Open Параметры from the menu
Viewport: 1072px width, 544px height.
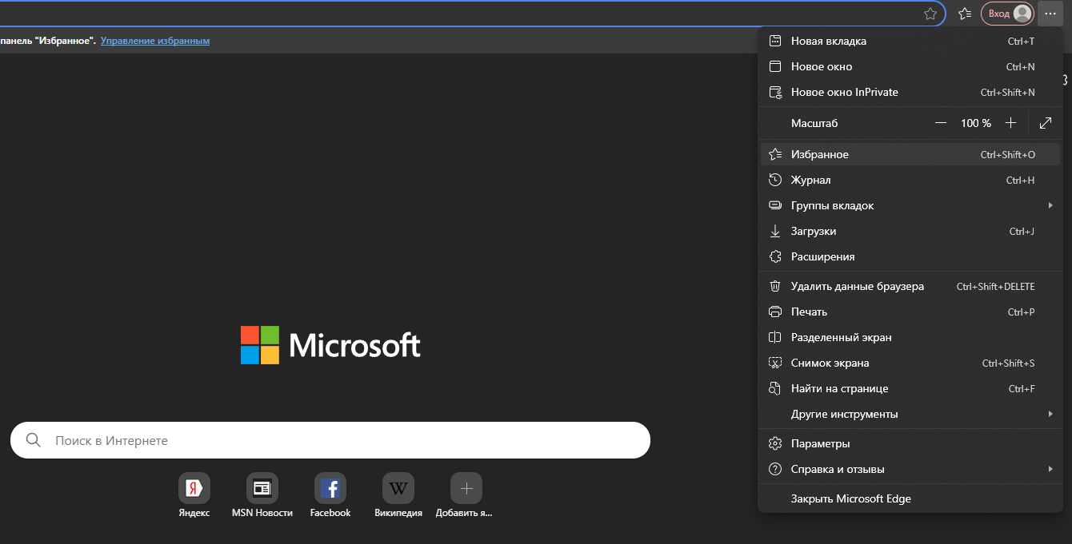[820, 443]
